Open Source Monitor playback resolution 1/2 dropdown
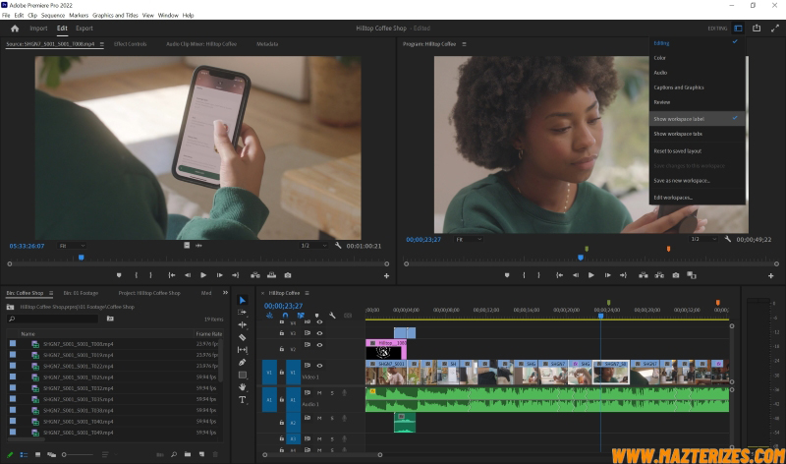The width and height of the screenshot is (786, 464). (x=313, y=246)
